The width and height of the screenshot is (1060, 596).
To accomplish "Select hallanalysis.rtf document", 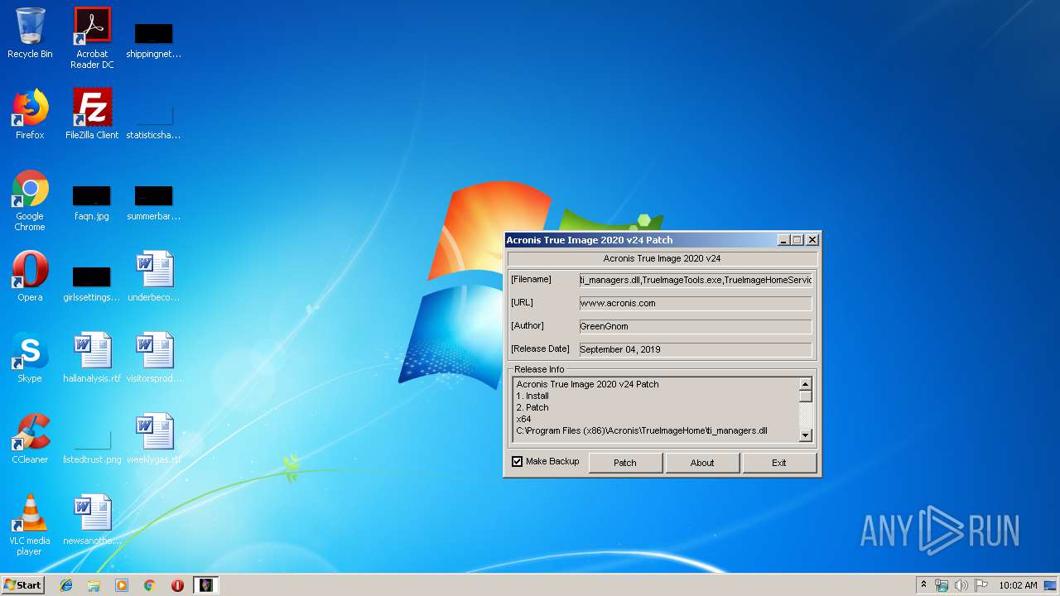I will point(92,358).
